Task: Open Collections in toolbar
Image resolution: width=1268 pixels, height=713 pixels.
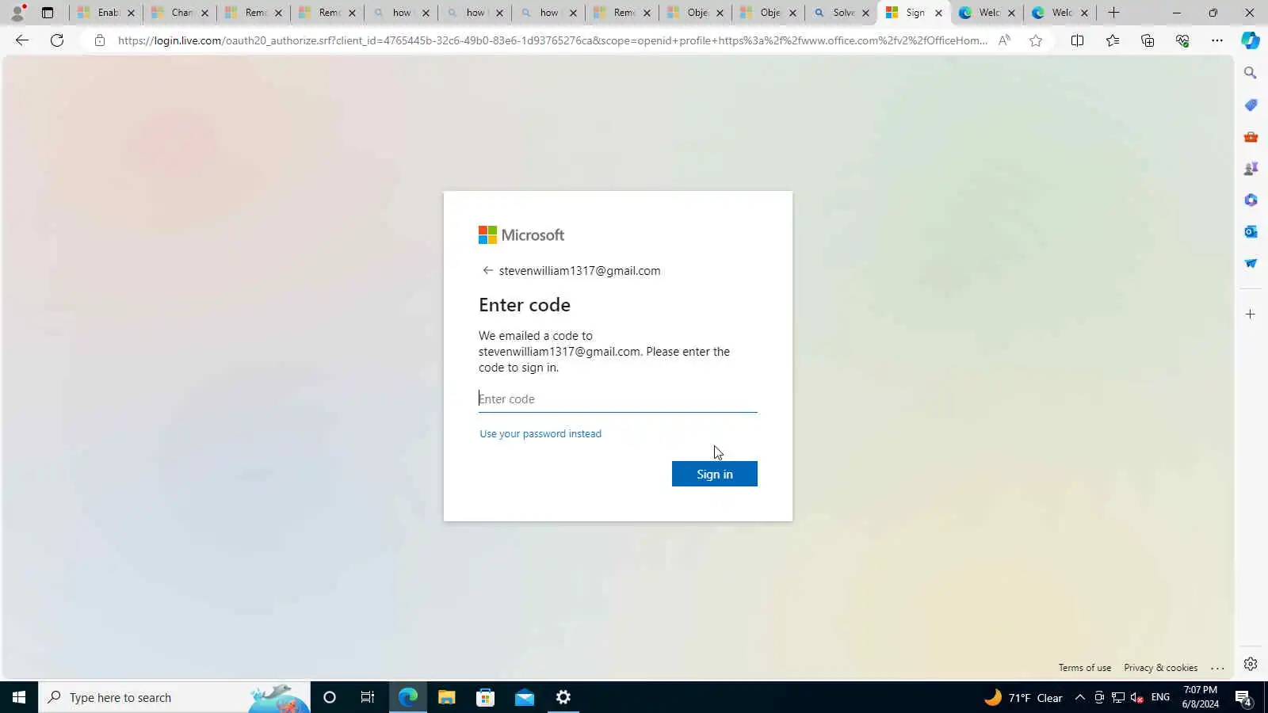Action: point(1148,40)
